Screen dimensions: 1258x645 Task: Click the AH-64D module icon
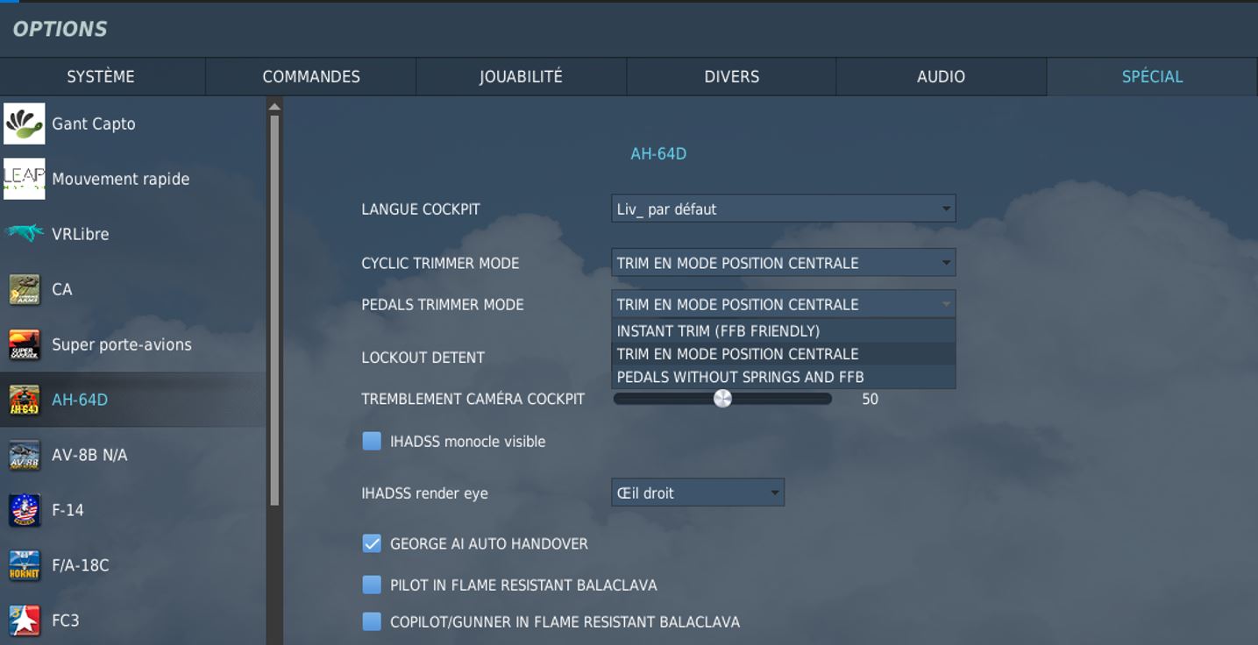(x=24, y=400)
